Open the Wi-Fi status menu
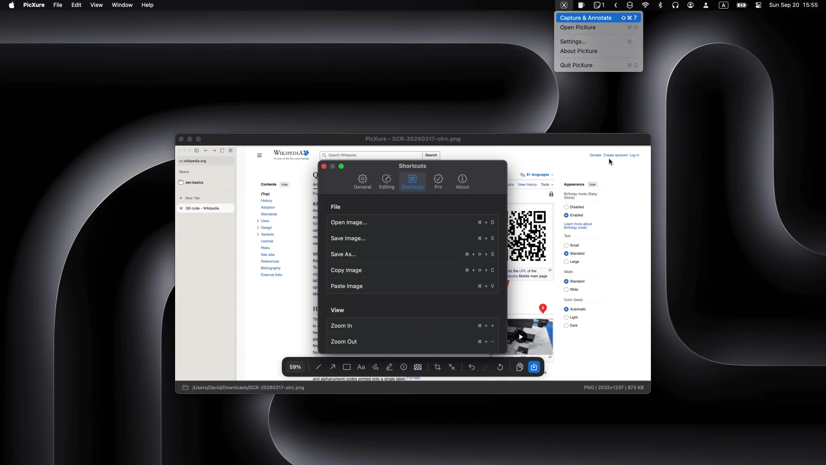The height and width of the screenshot is (465, 826). point(645,5)
